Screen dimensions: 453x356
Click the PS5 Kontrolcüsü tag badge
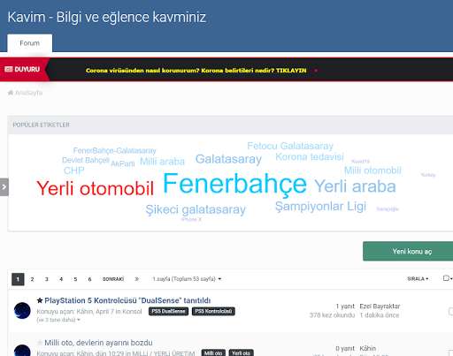coord(213,311)
